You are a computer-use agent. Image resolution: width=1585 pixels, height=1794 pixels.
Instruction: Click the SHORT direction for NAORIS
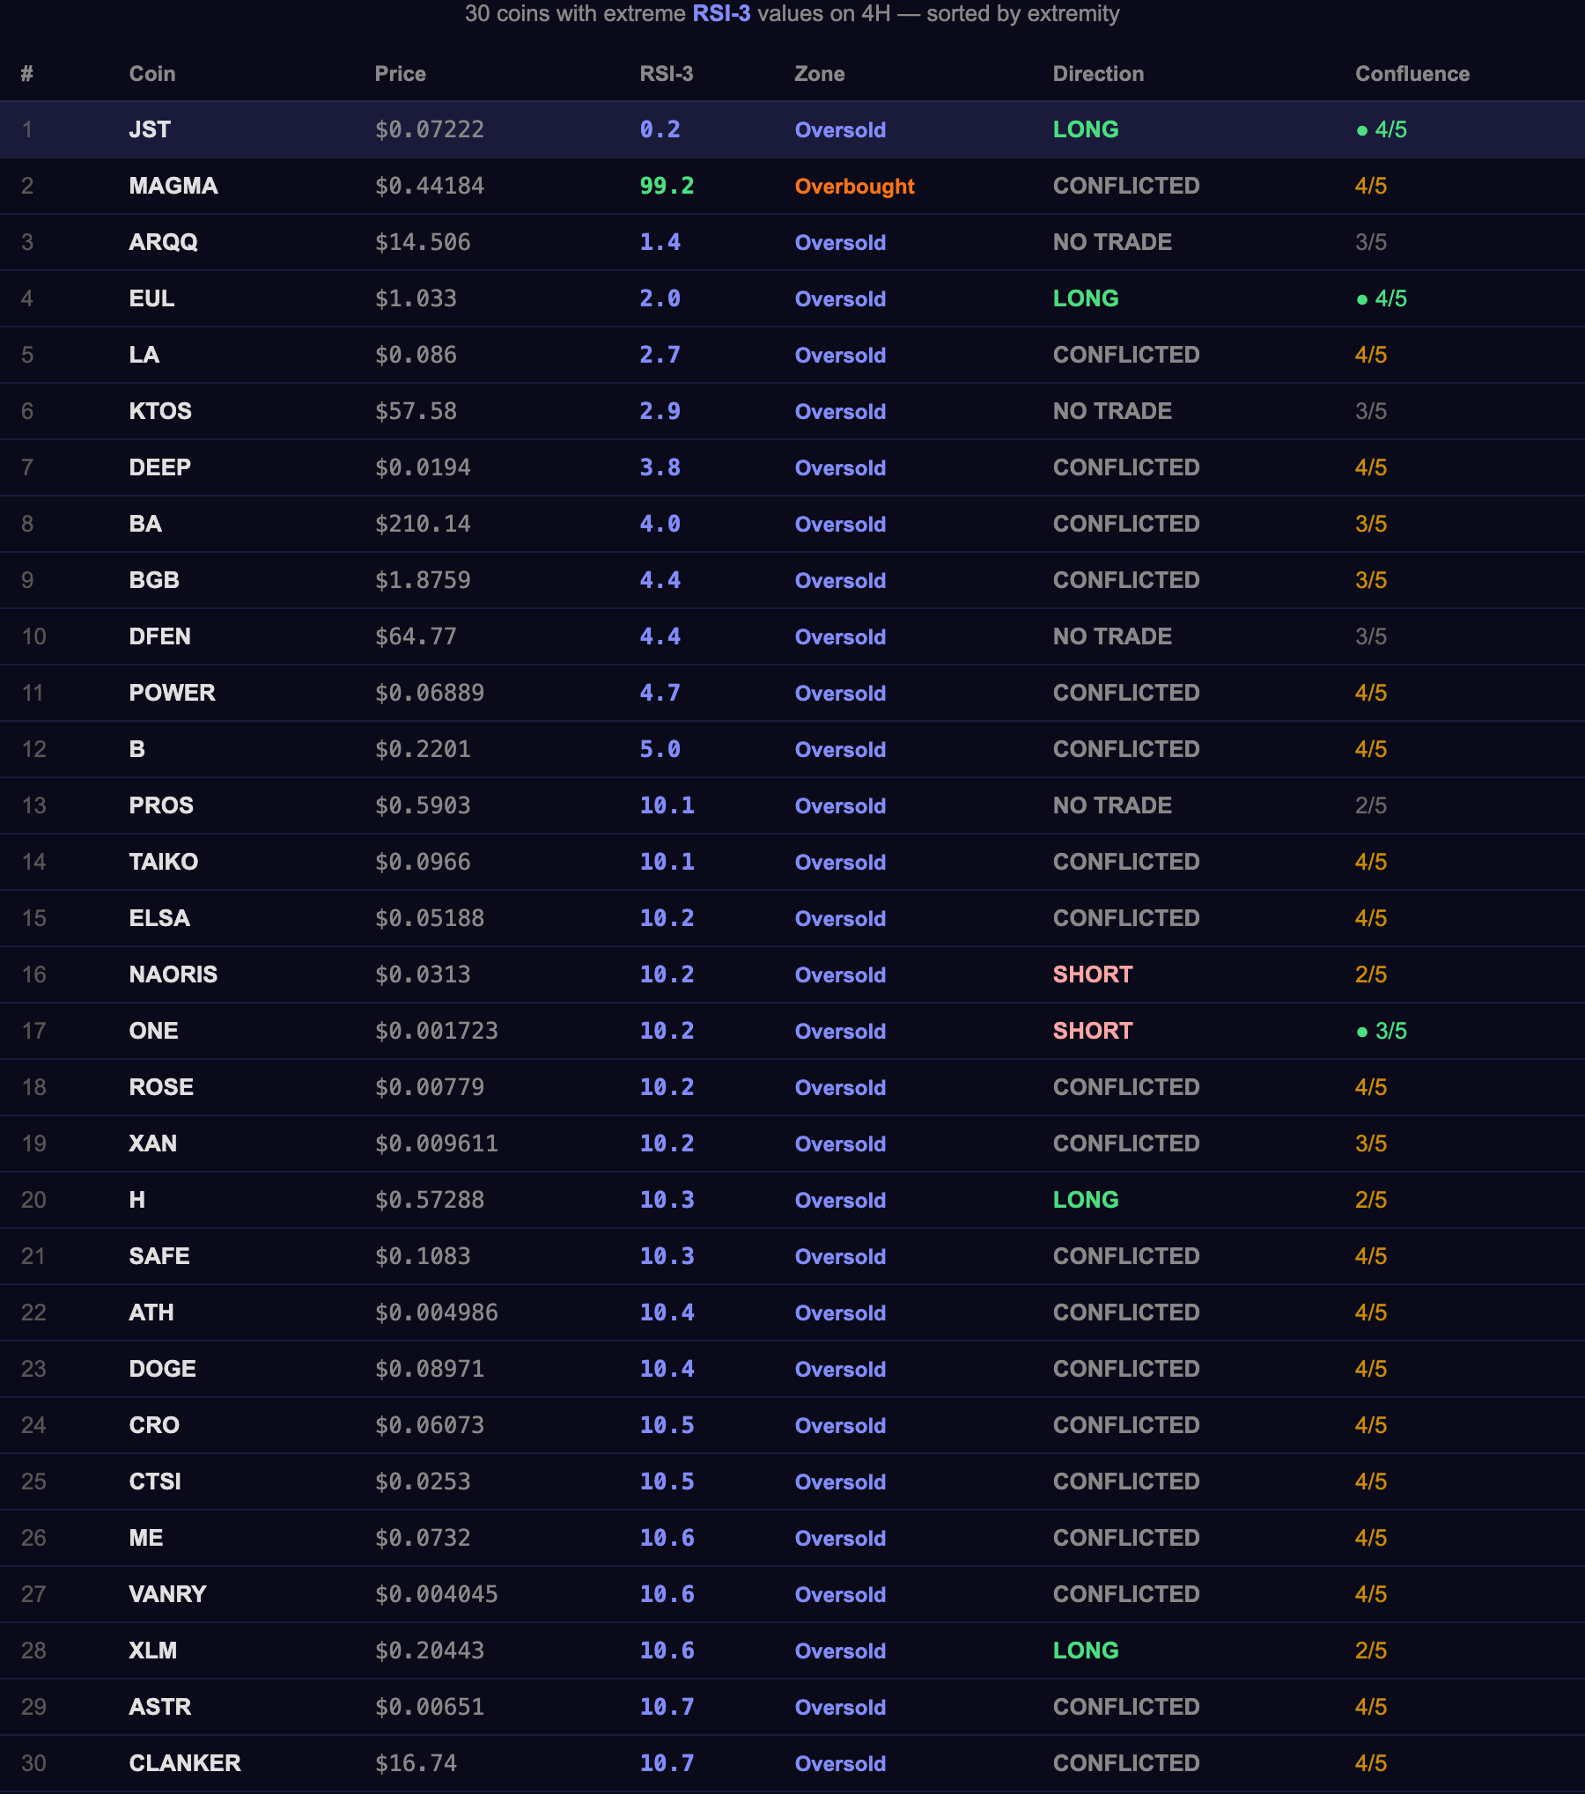(x=1093, y=975)
